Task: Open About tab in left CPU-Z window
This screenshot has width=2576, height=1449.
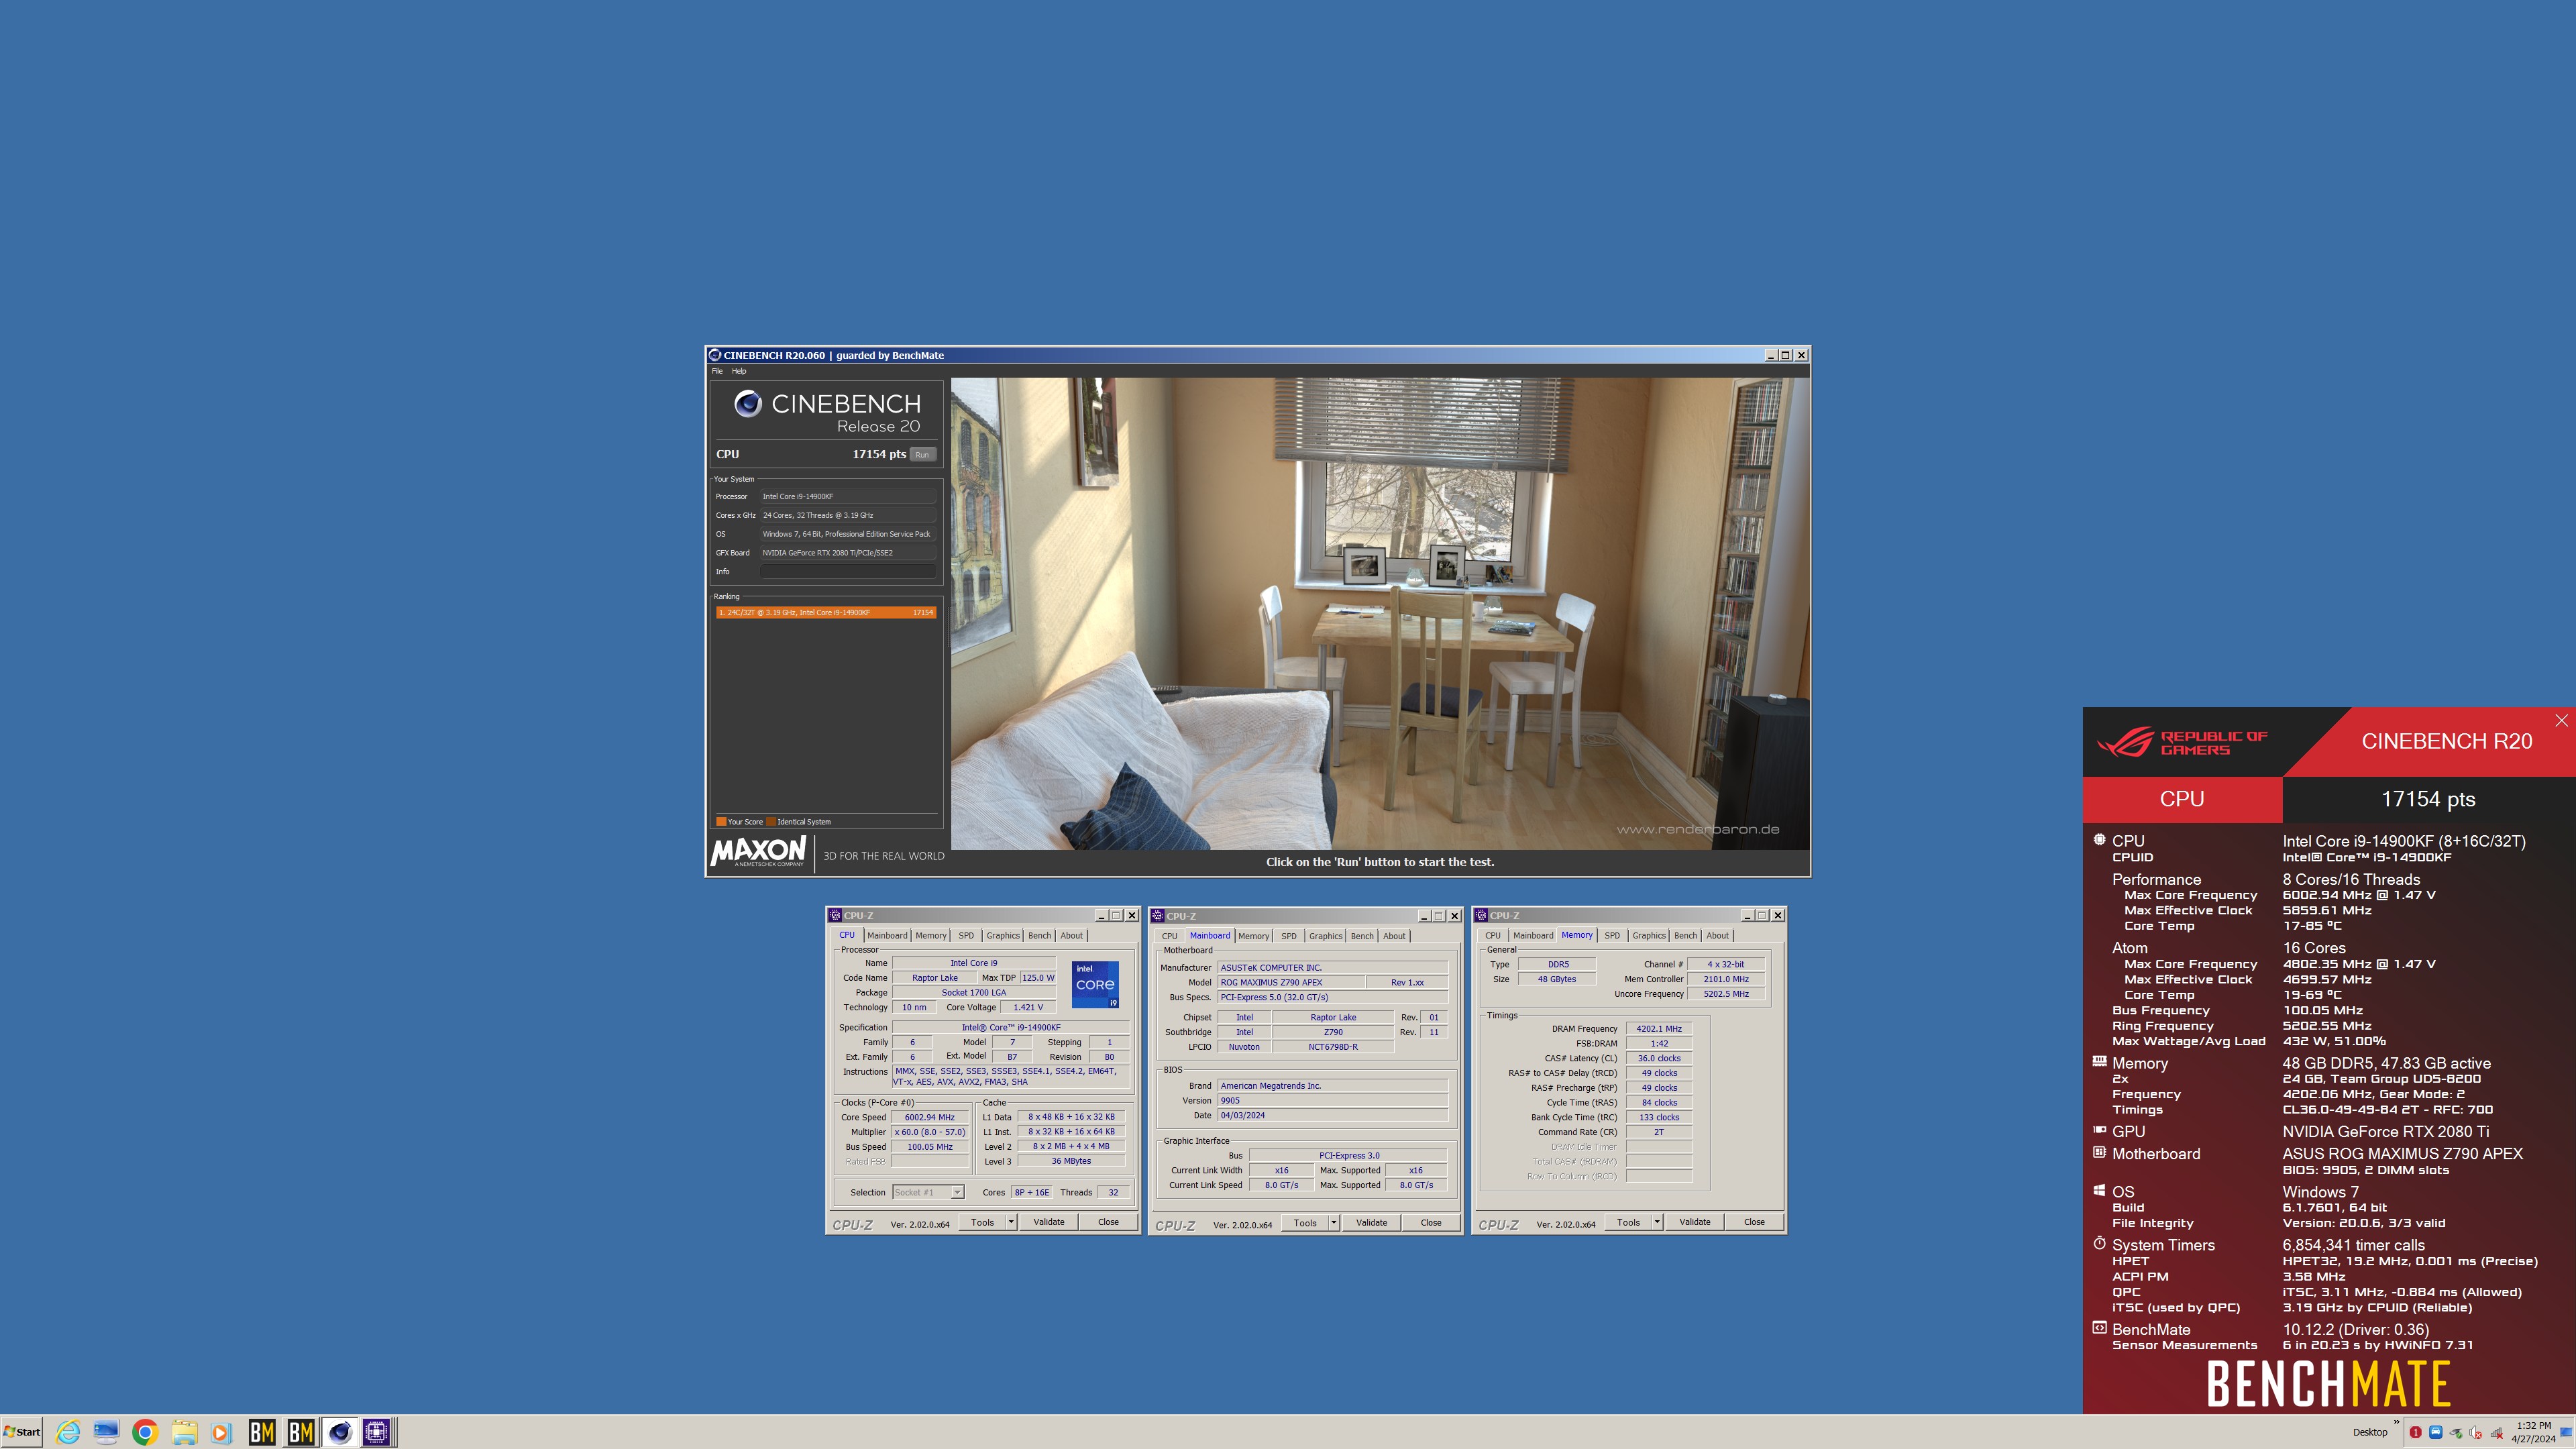Action: tap(1071, 935)
